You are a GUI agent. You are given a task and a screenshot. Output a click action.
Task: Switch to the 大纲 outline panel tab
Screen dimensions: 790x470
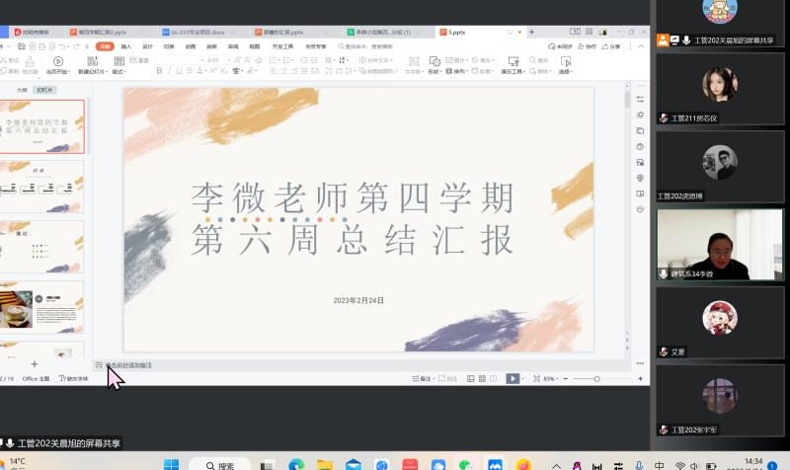click(22, 89)
